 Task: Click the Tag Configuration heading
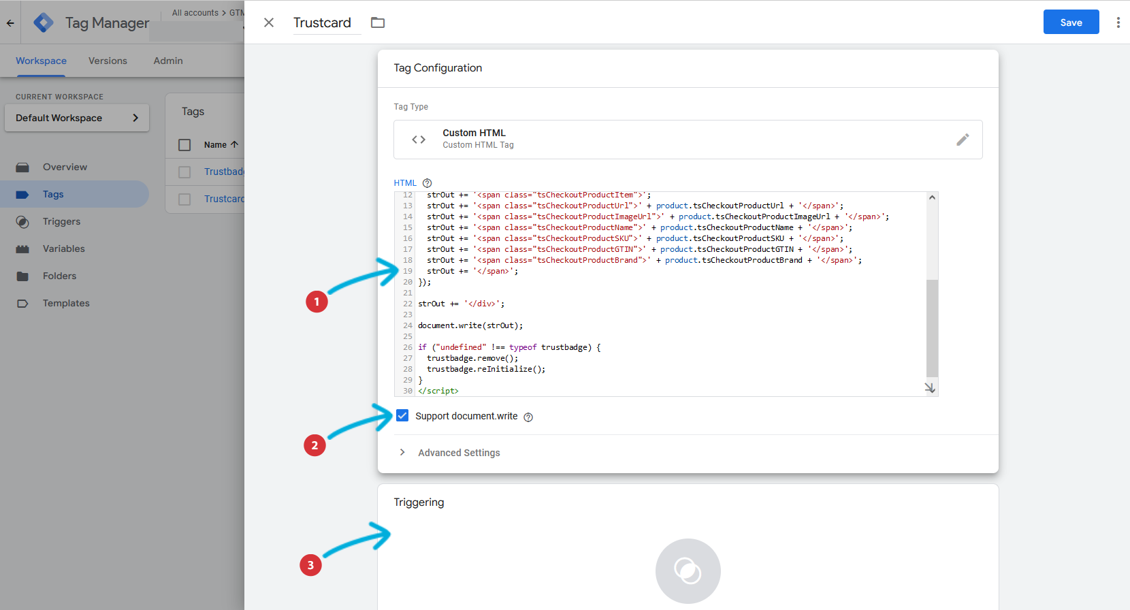pyautogui.click(x=438, y=68)
